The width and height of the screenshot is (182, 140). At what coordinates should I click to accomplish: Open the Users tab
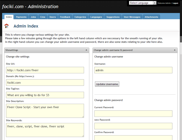[53, 17]
